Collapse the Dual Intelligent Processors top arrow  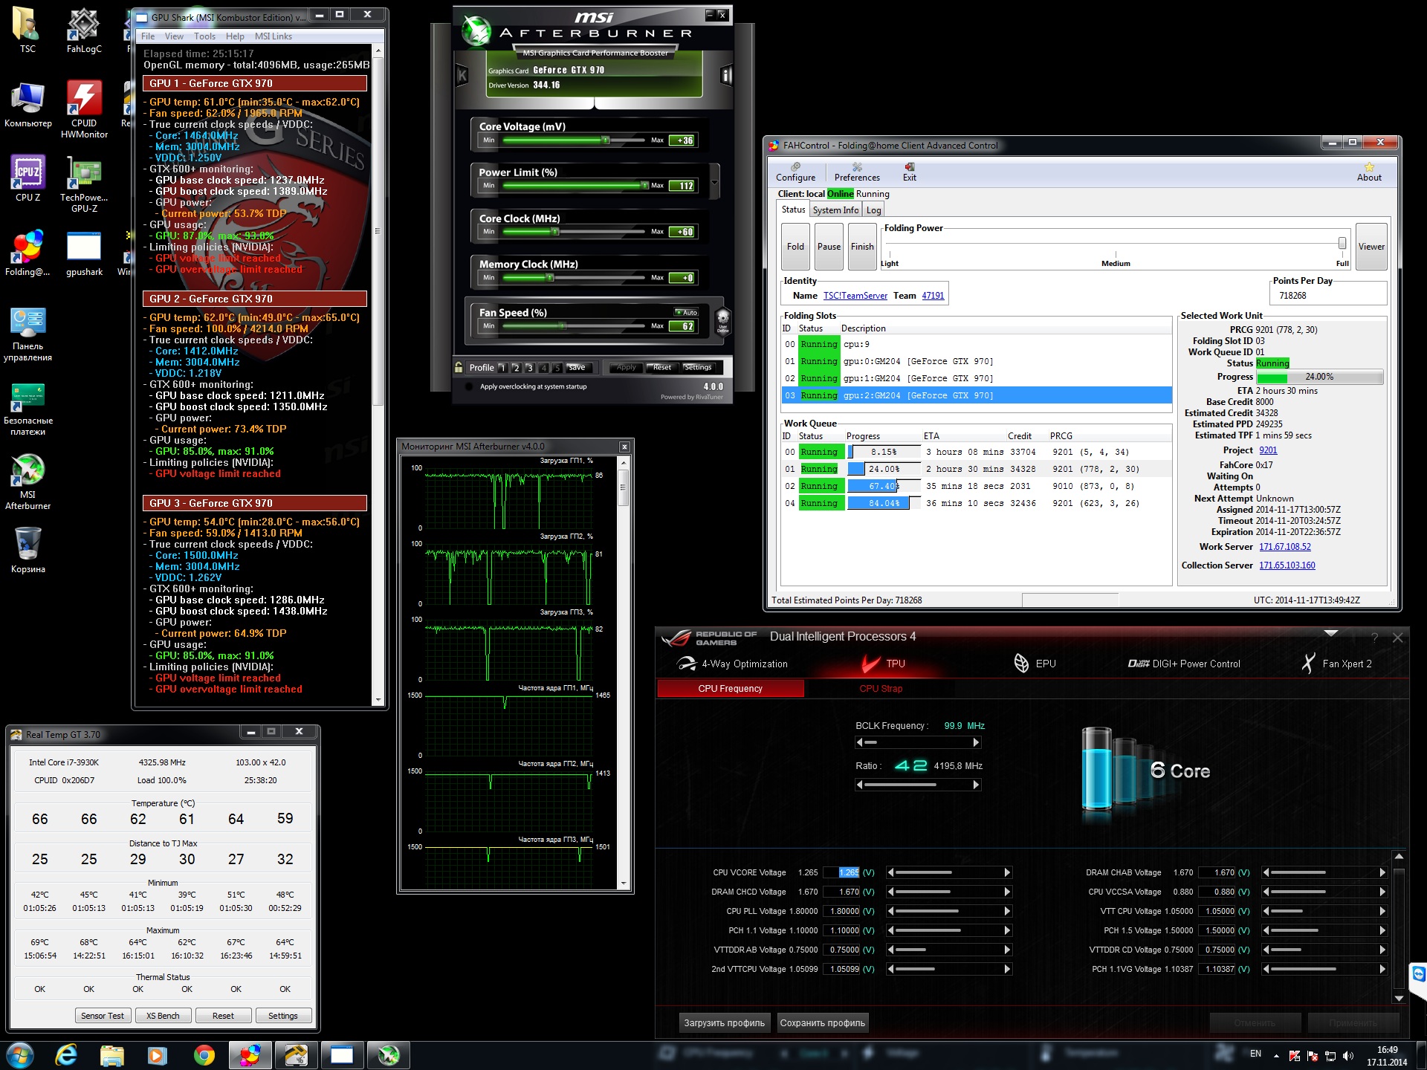1331,633
